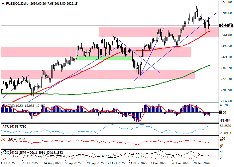Click the FUS2000 Daily chart title

pos(16,3)
